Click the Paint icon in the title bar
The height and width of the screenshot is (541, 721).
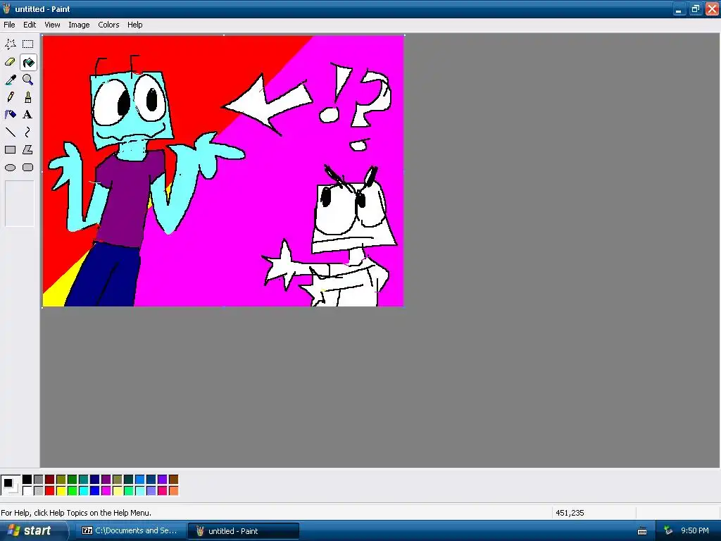[x=6, y=8]
